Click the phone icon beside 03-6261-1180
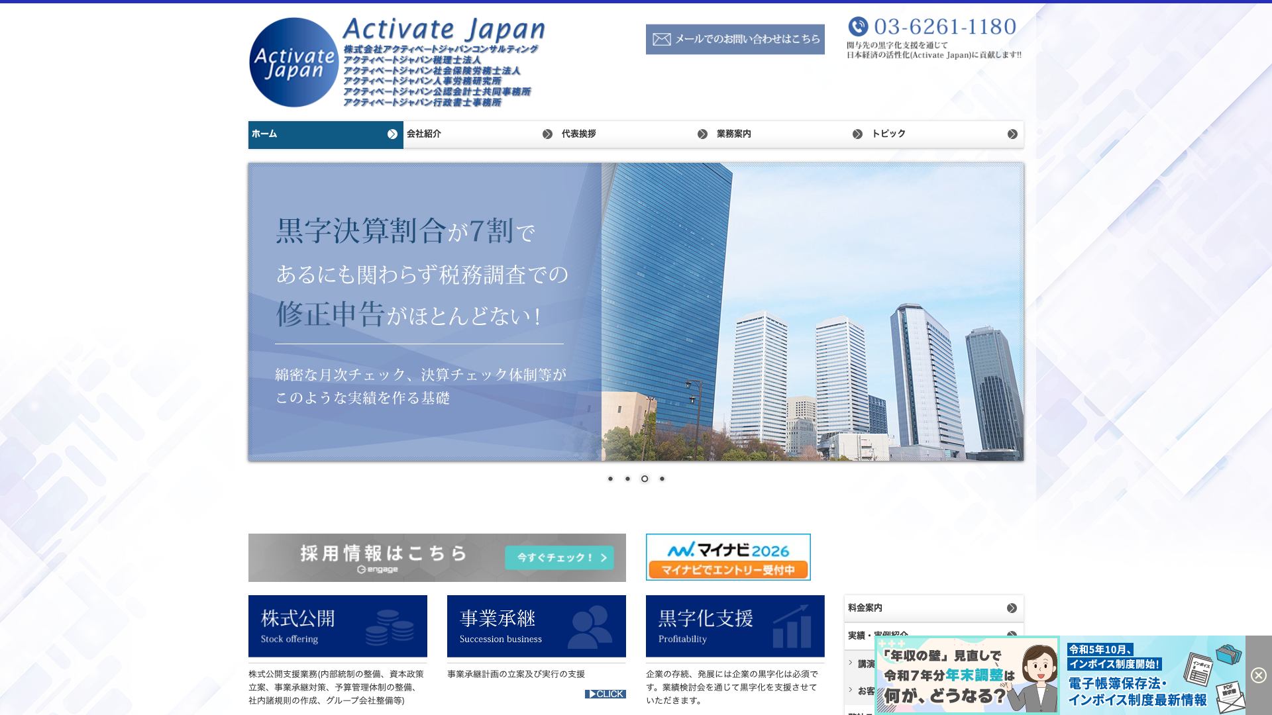 (858, 26)
